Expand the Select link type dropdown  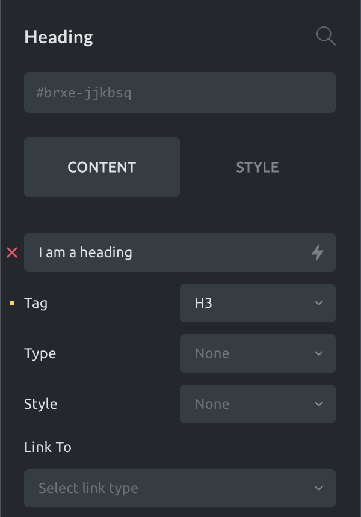point(180,488)
